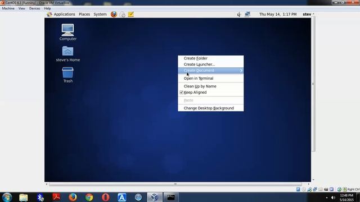Viewport: 360px width, 202px height.
Task: Open the notes icon in GNOME panel
Action: [x=131, y=14]
